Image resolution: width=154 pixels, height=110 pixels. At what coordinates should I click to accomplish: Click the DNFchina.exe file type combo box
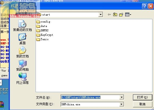92,104
